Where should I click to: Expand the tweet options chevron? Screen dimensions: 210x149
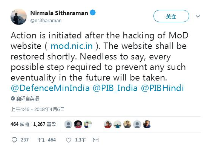[198, 17]
